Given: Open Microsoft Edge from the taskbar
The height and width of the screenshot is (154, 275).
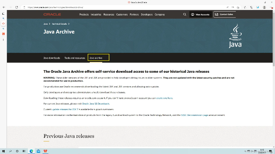Looking at the screenshot, I should coord(31,151).
